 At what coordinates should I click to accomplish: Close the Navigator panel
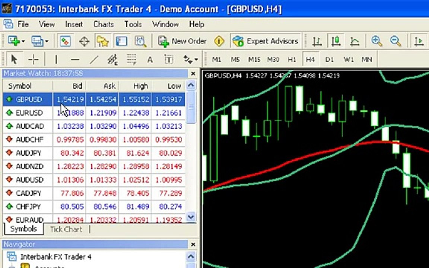point(193,244)
